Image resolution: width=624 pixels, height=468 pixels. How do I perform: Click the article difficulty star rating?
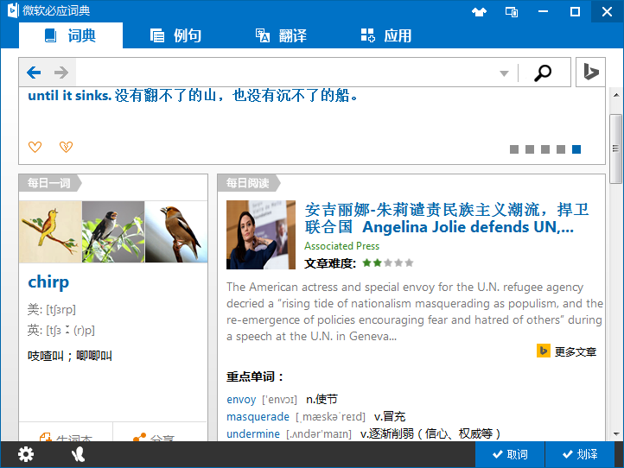(x=388, y=262)
